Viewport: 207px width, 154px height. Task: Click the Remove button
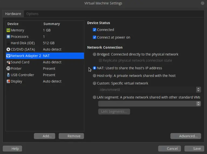(71, 136)
